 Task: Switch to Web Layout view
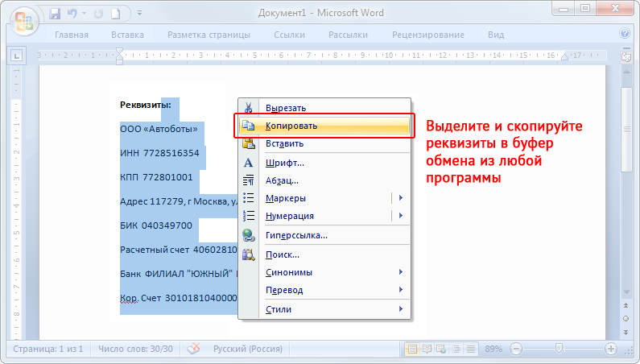(441, 349)
